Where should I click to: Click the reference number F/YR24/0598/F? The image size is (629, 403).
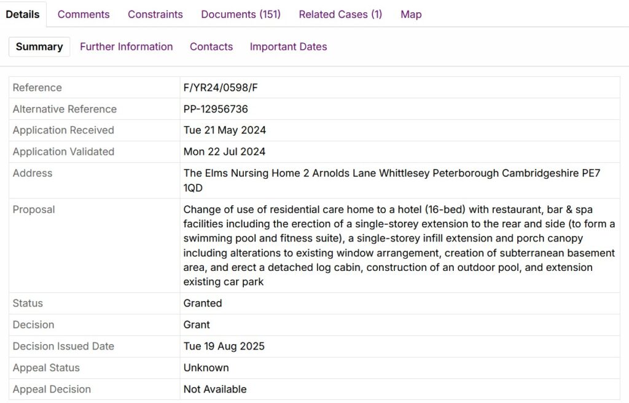(221, 87)
